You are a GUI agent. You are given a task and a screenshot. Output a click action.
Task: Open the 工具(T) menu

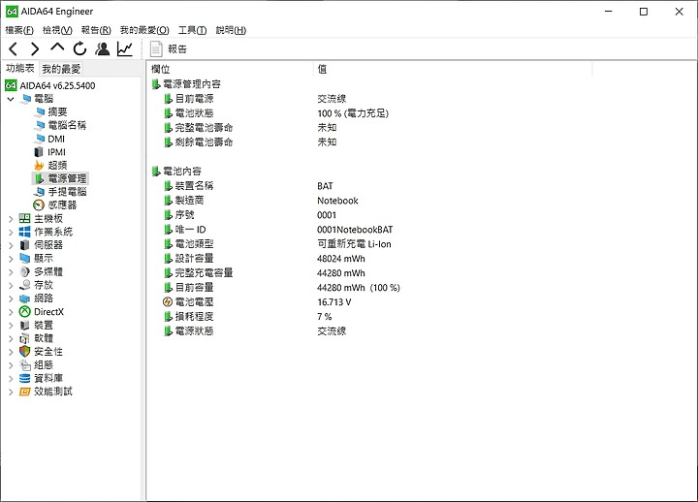[192, 30]
